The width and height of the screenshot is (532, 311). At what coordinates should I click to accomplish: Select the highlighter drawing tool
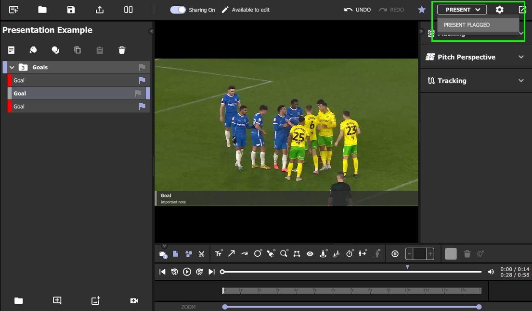270,253
